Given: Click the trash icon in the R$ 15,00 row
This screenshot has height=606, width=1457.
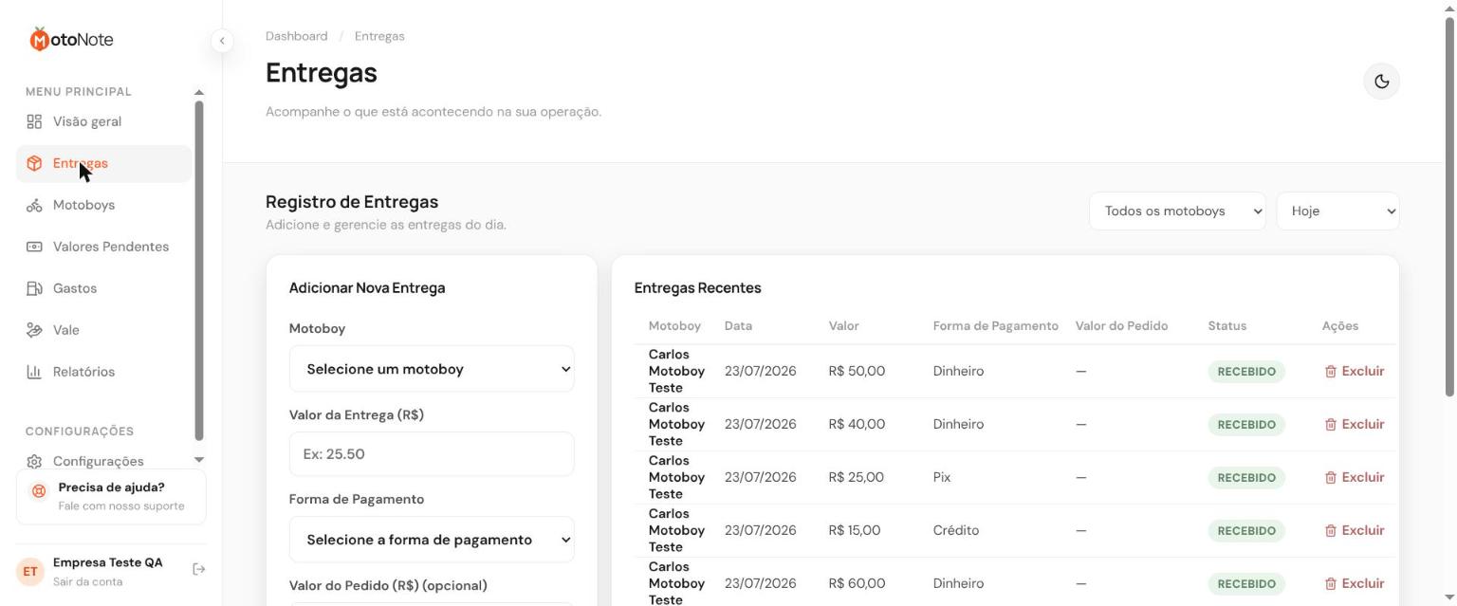Looking at the screenshot, I should click(1330, 531).
